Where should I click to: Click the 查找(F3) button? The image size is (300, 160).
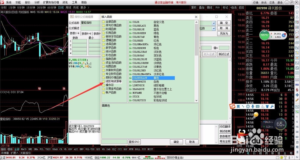[x=134, y=142]
